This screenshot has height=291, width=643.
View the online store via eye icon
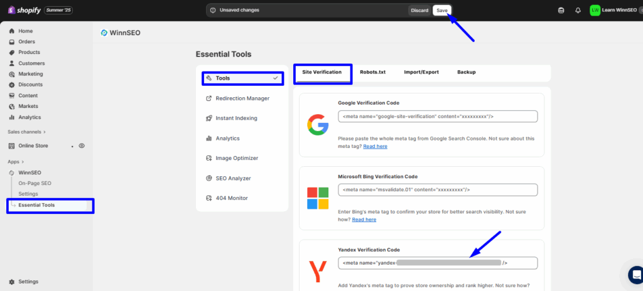[x=82, y=145]
